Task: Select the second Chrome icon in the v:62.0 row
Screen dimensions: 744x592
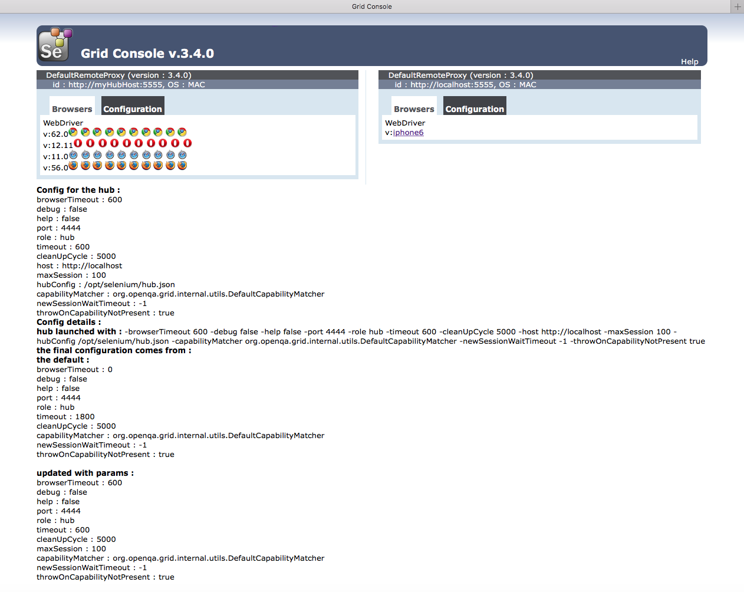Action: click(x=85, y=132)
